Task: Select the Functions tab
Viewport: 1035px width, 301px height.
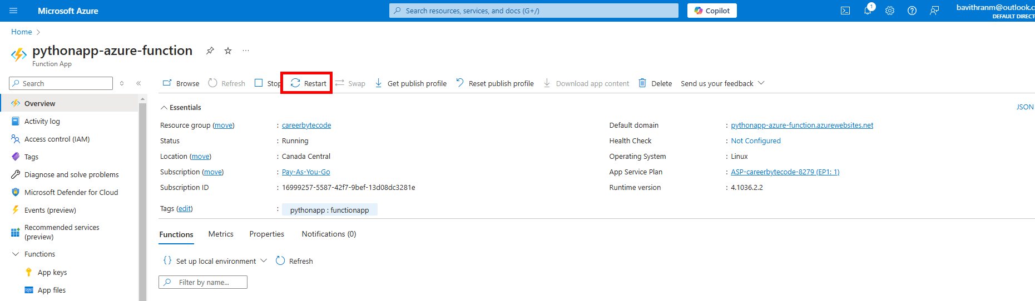Action: click(x=176, y=234)
